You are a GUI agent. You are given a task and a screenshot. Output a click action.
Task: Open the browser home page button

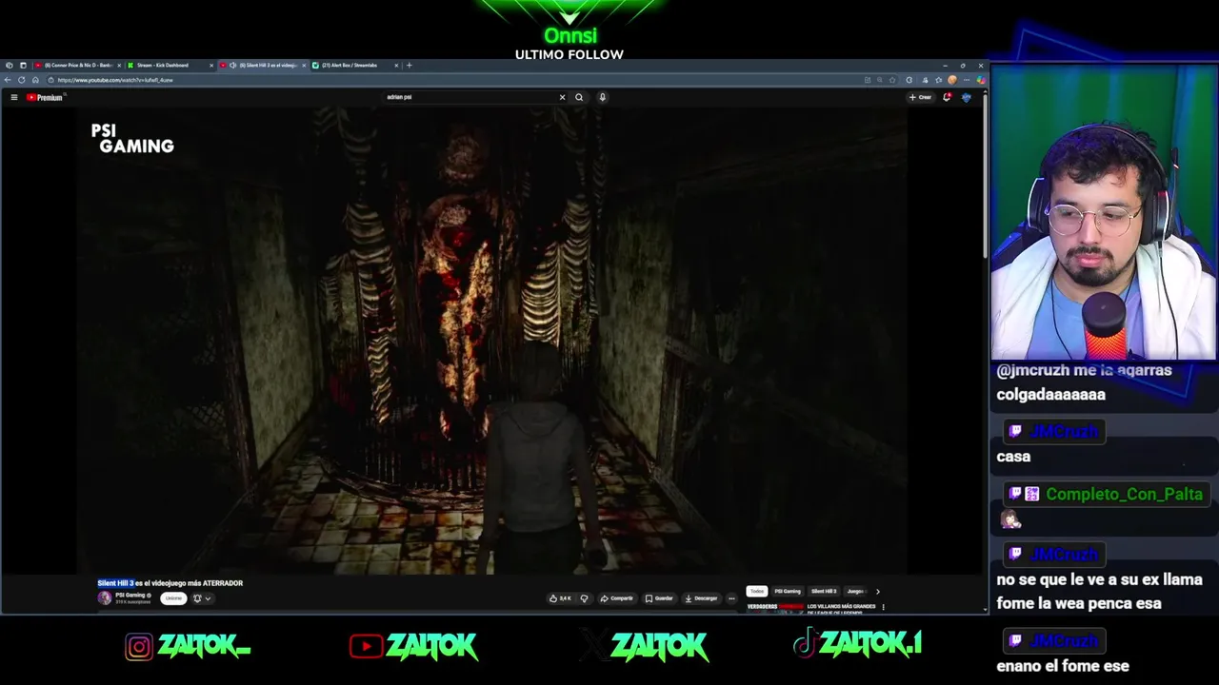pyautogui.click(x=35, y=80)
